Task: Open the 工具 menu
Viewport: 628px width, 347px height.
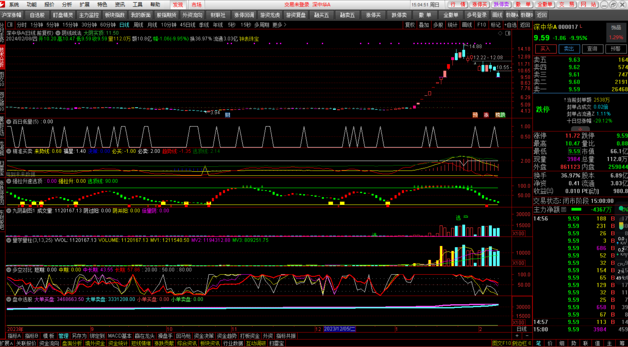Action: [x=138, y=5]
